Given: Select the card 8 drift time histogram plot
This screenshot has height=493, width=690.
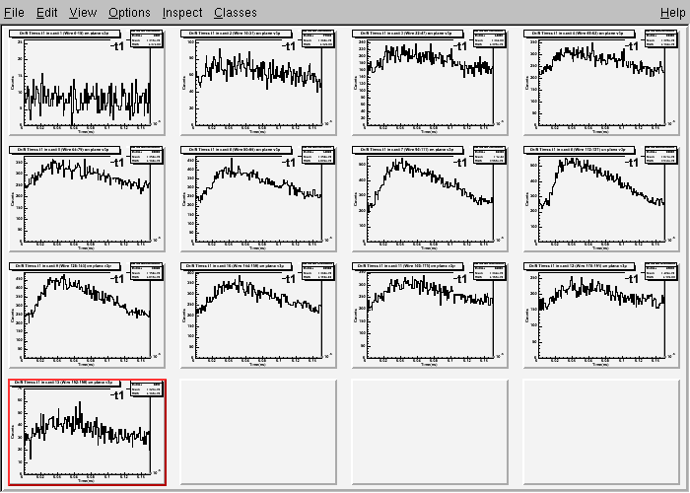Looking at the screenshot, I should coord(602,199).
